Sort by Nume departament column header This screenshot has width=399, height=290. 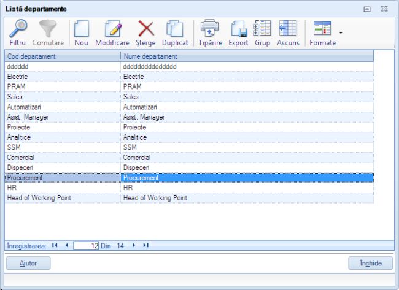click(x=247, y=56)
